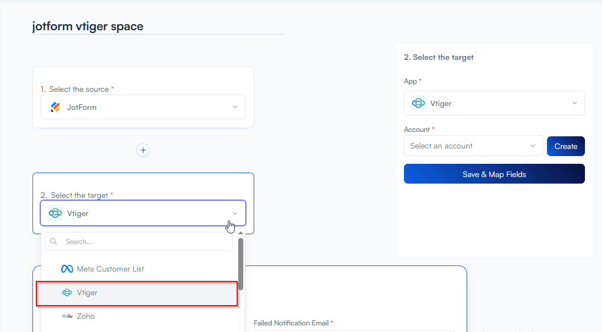Expand the JotForm source dropdown chevron

[235, 107]
